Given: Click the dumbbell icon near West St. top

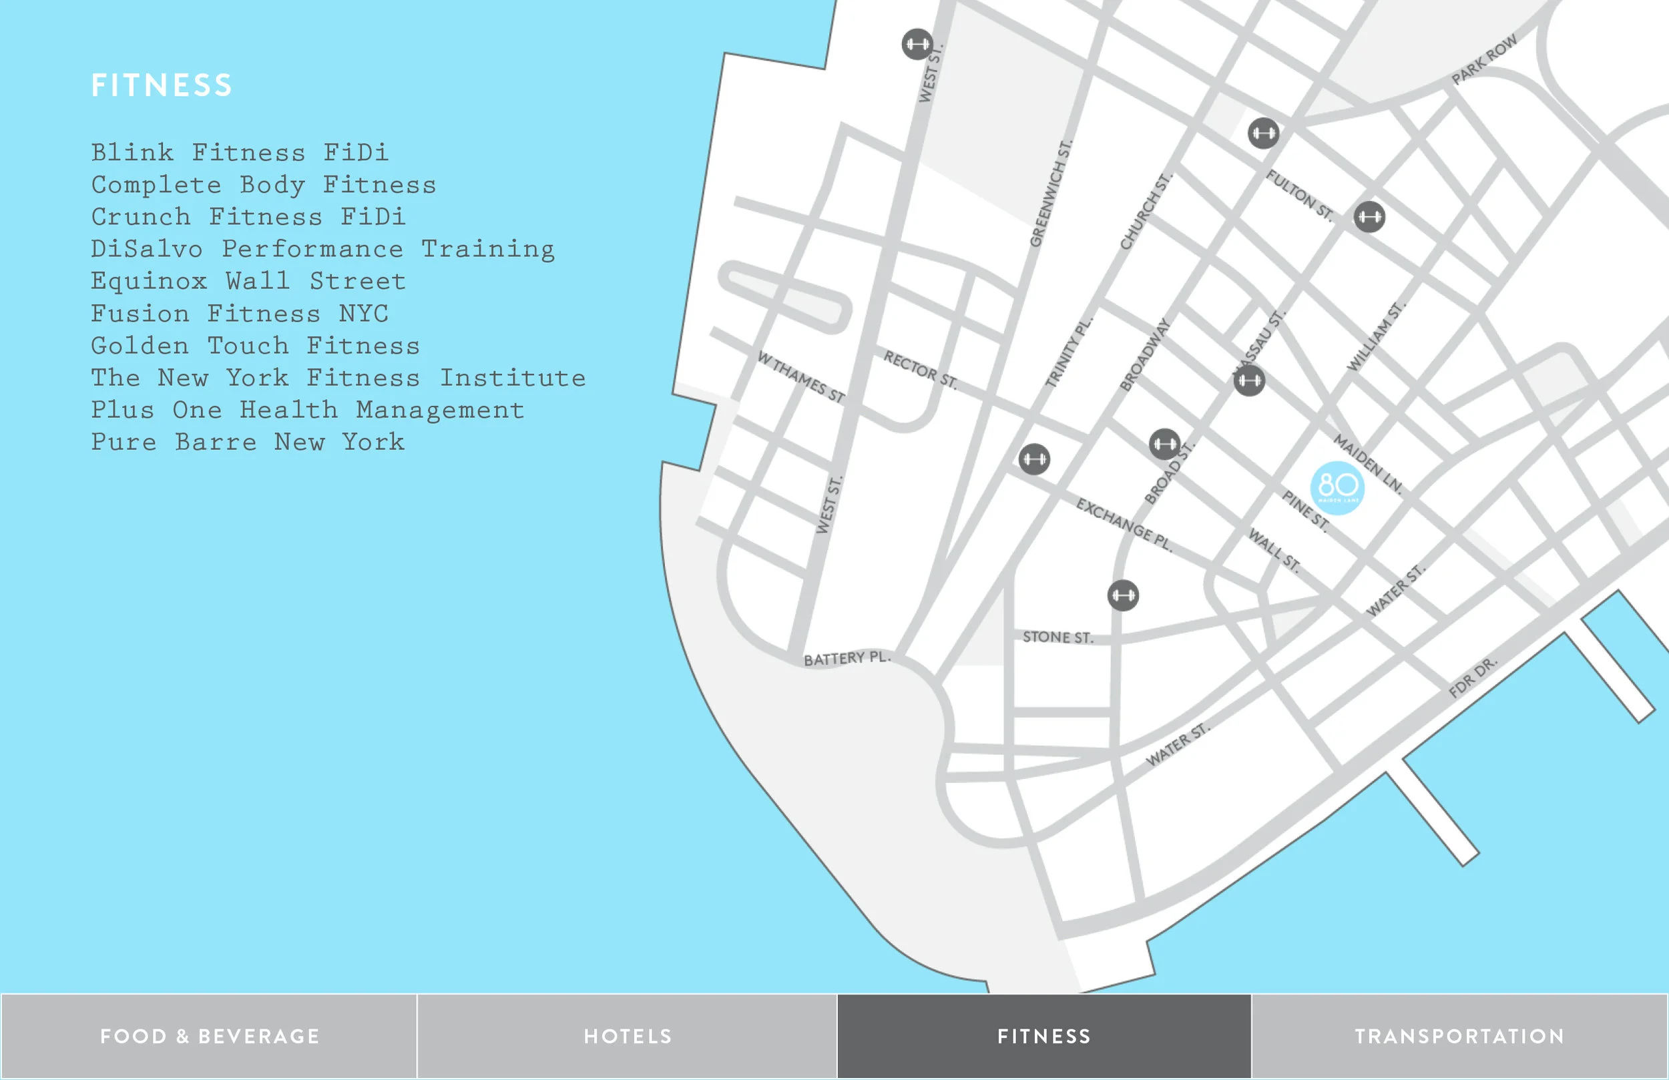Looking at the screenshot, I should pos(919,44).
